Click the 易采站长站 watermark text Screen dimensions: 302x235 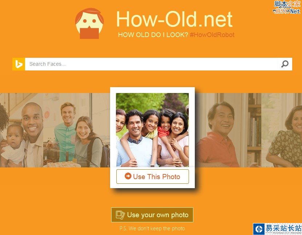click(x=283, y=228)
